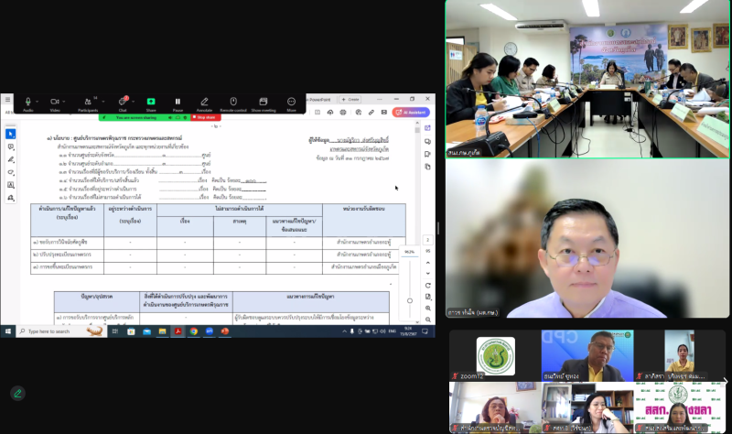
Task: Select the zoom12 participant thumbnail
Action: pyautogui.click(x=495, y=357)
